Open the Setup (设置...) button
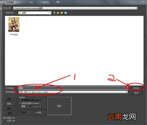This screenshot has width=147, height=125. coord(10,104)
